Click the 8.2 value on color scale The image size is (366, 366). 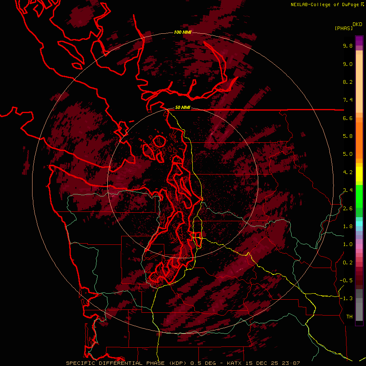tap(348, 82)
